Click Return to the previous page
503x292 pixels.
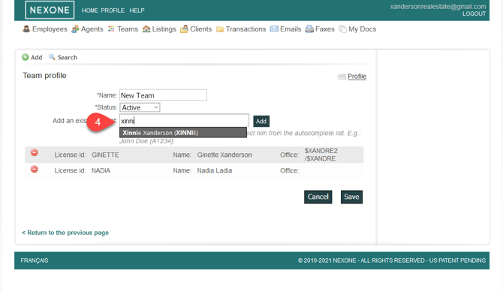tap(65, 233)
